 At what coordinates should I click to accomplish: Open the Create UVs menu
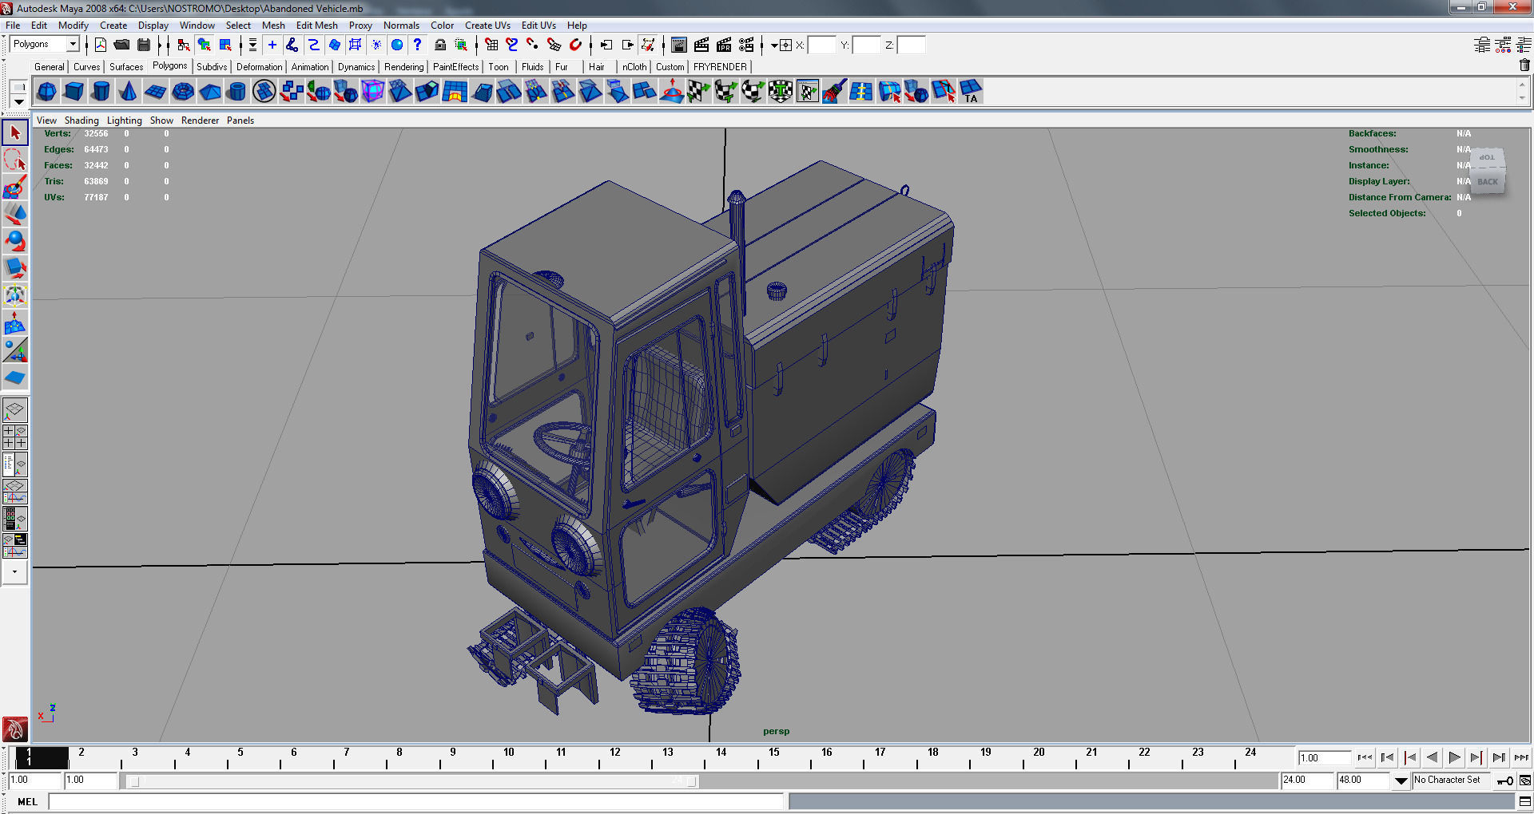click(487, 26)
